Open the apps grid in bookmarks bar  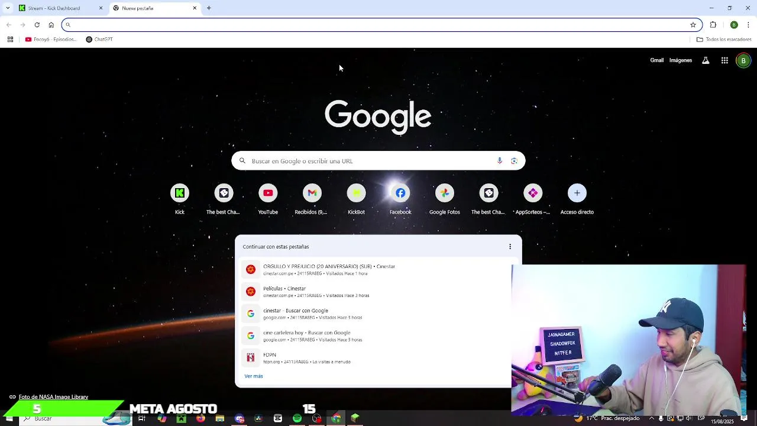coord(10,40)
